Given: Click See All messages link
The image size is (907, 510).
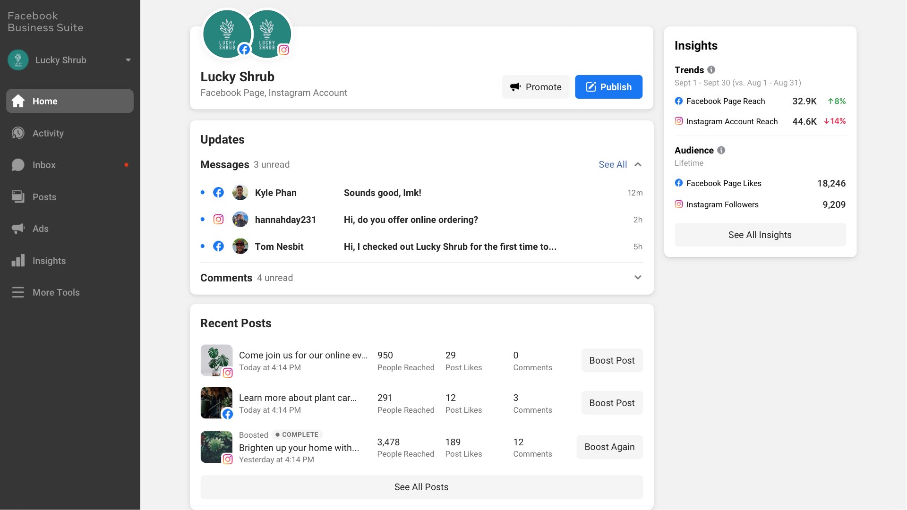Looking at the screenshot, I should [613, 164].
